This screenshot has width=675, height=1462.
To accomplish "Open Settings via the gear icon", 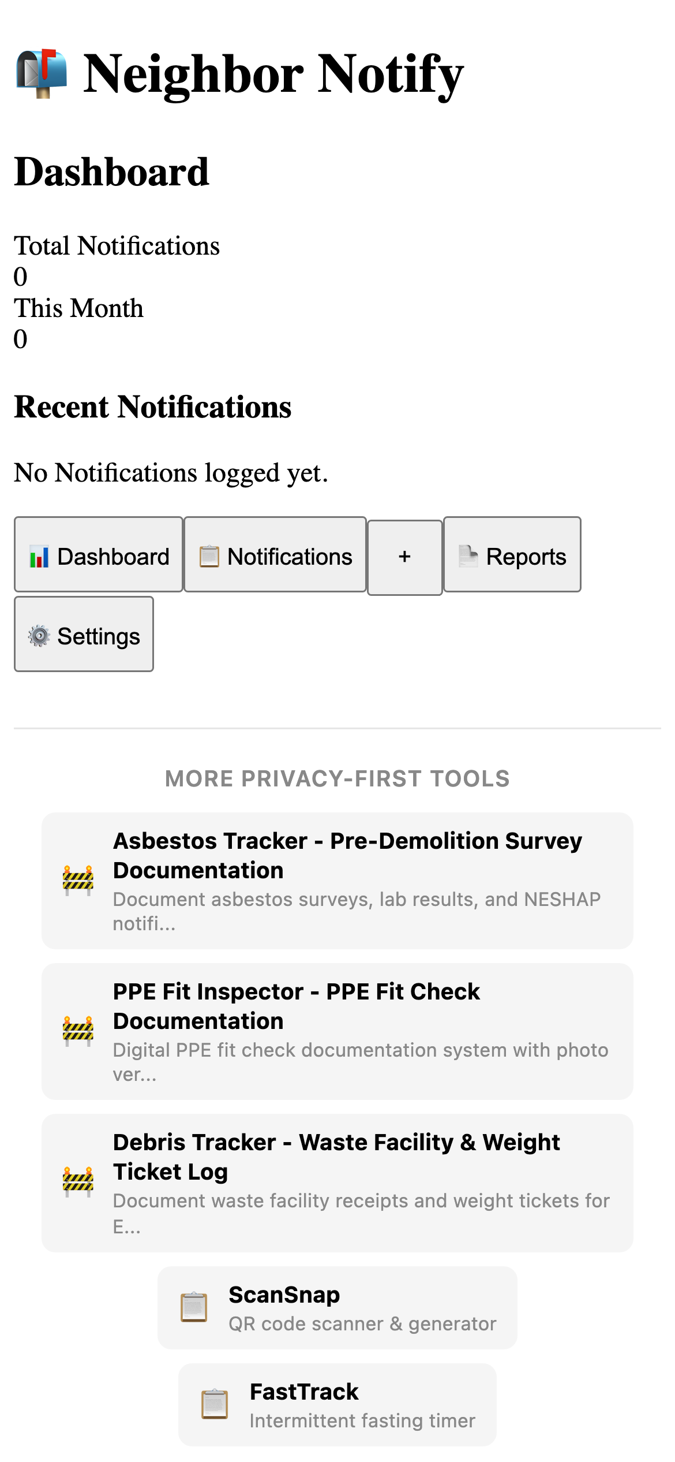I will point(38,636).
